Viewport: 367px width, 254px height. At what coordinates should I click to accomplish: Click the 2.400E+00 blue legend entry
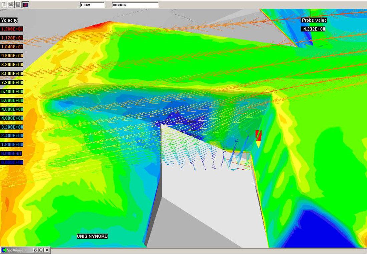12,136
